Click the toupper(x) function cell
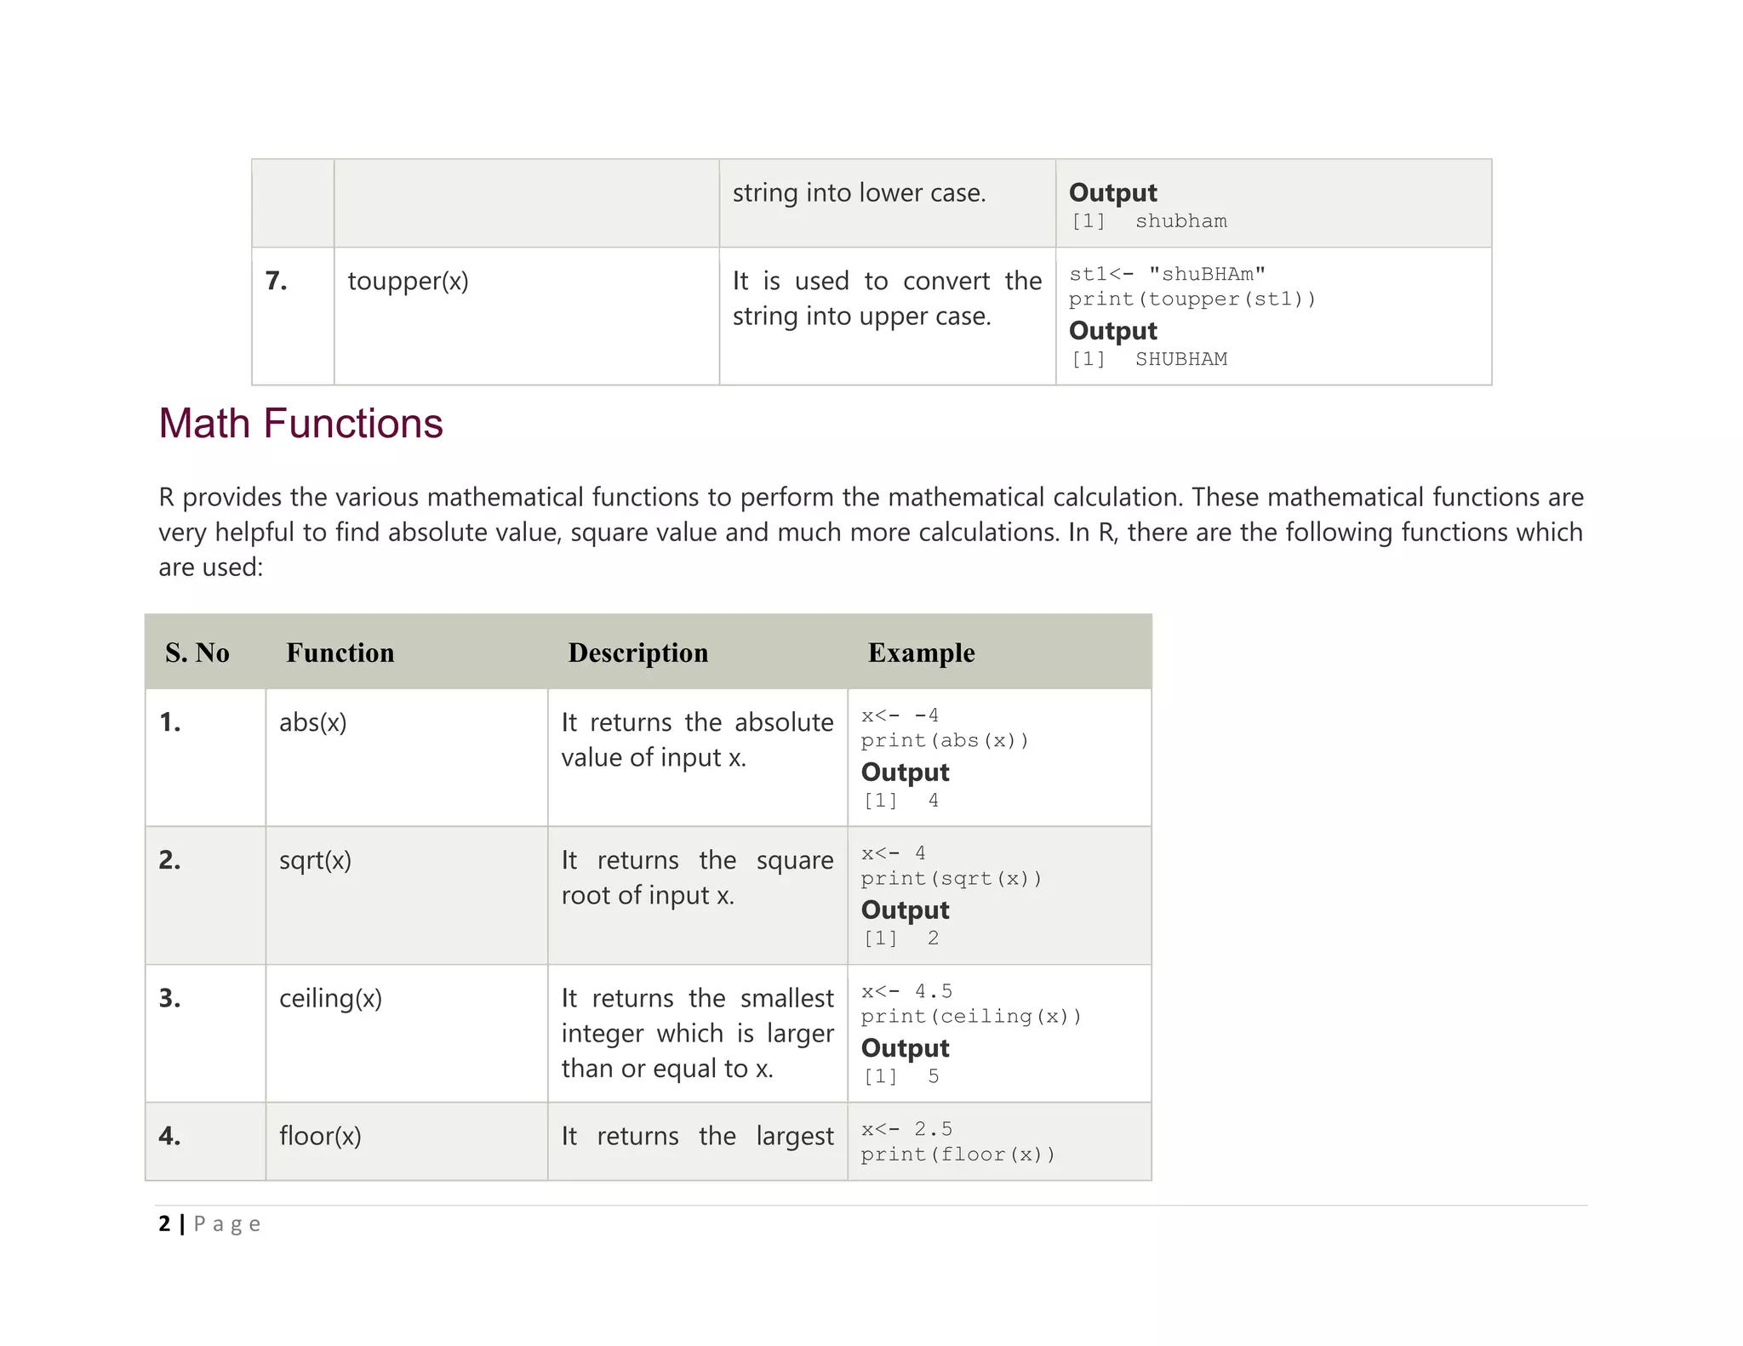Screen dimensions: 1743x1346 (x=409, y=281)
